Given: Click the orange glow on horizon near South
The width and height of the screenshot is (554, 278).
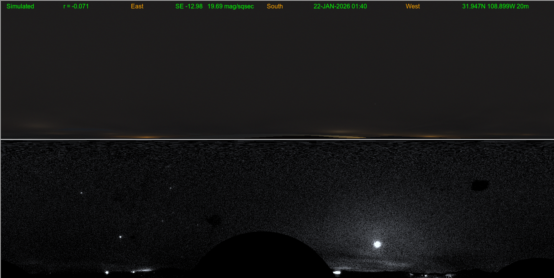Looking at the screenshot, I should [x=342, y=132].
